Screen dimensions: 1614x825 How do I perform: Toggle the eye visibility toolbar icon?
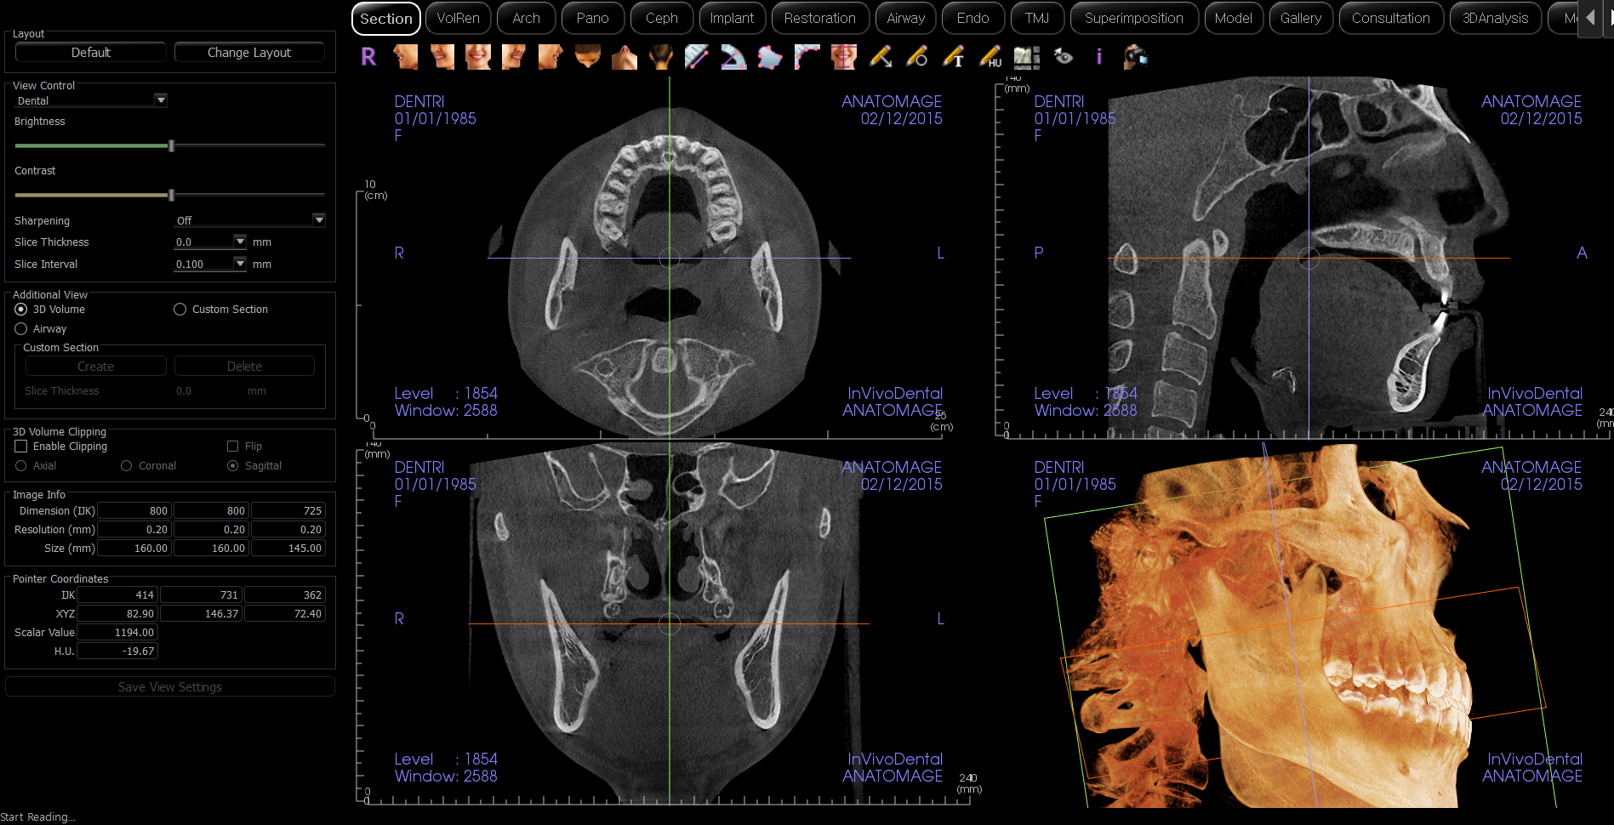[x=1063, y=57]
